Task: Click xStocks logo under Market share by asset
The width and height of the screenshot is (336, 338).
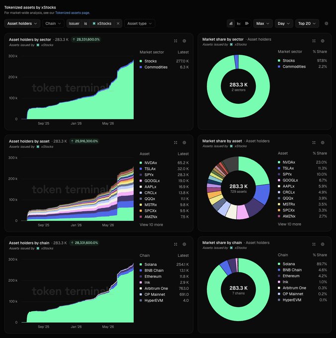Action: (x=231, y=146)
